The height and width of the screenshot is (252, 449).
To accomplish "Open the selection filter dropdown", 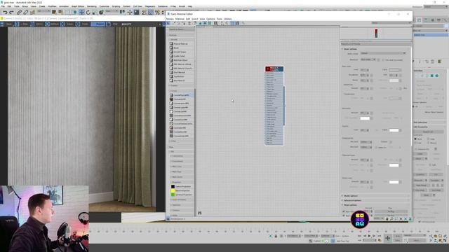I will 43,11.
